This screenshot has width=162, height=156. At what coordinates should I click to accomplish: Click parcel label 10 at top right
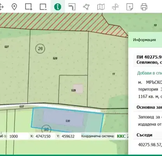[x=155, y=25]
